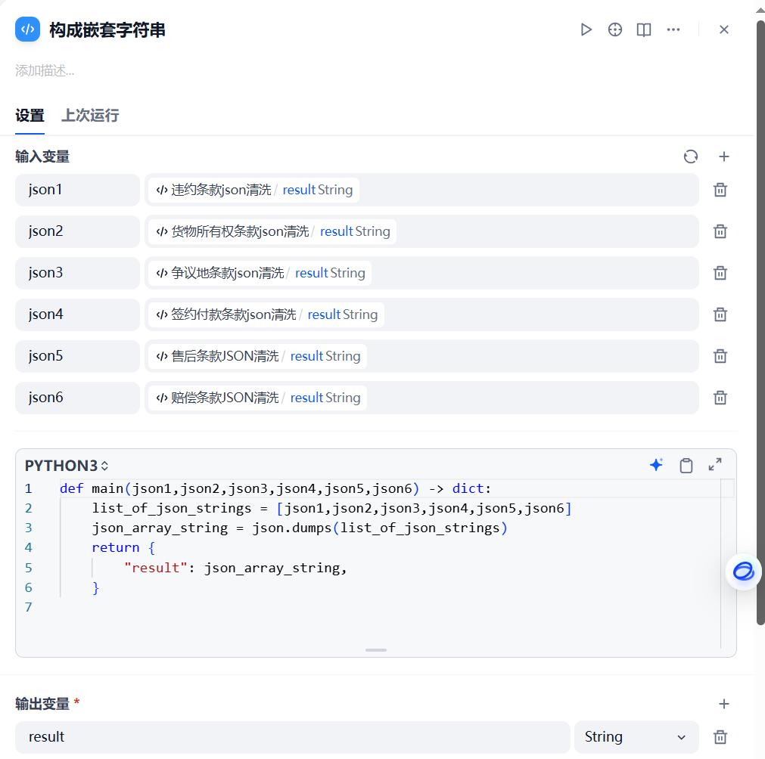
Task: Click the crosshair locate icon in header
Action: [x=614, y=29]
